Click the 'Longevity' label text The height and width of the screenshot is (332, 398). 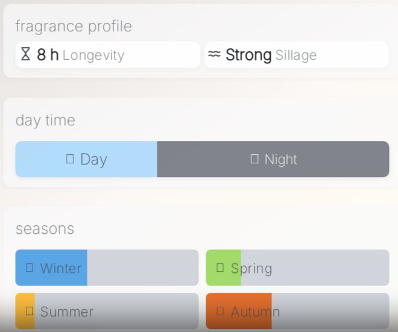[x=93, y=55]
